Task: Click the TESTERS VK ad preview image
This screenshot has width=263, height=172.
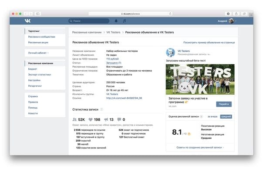Action: [200, 79]
